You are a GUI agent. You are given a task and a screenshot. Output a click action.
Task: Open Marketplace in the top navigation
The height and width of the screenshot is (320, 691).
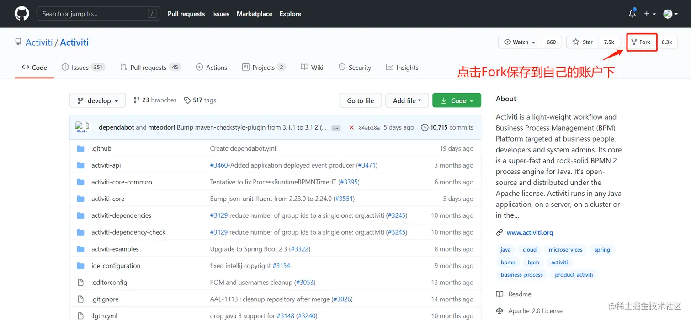[255, 14]
